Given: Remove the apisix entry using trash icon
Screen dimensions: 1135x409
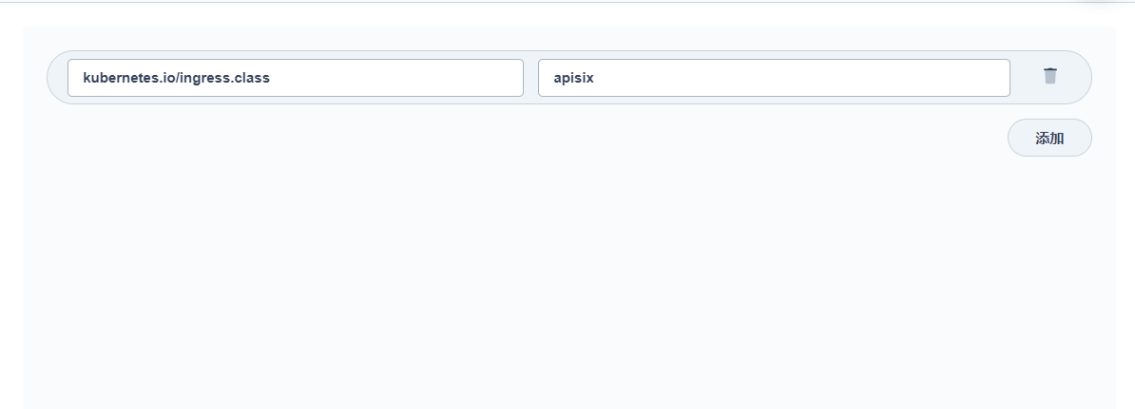Looking at the screenshot, I should 1049,76.
